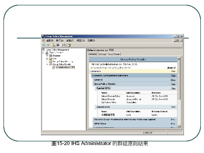
Task: Click hide on the Summary row
Action: (173, 71)
